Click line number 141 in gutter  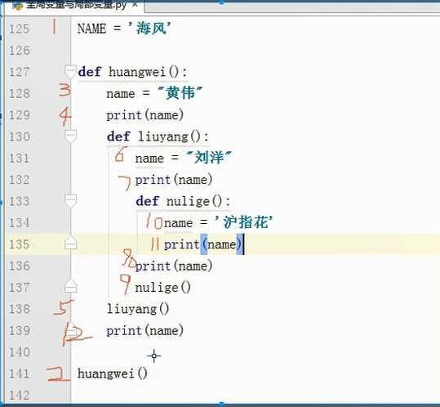pos(19,373)
